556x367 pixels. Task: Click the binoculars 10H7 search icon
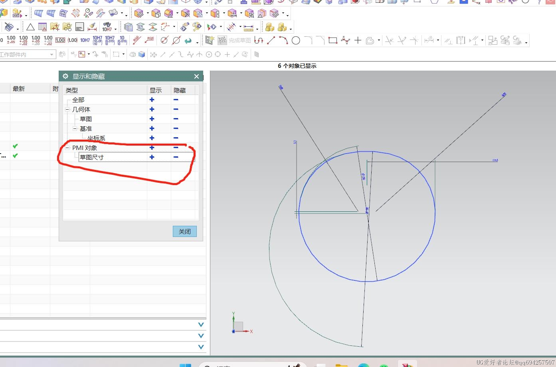point(107,27)
